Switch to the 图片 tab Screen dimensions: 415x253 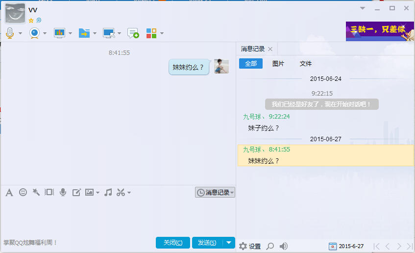[278, 64]
